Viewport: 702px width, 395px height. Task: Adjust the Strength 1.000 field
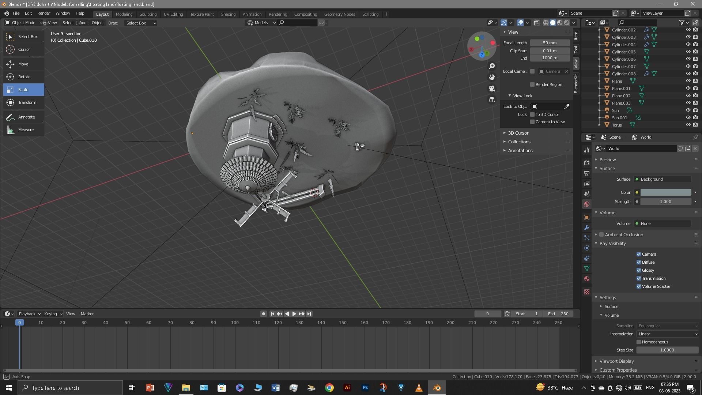(665, 202)
